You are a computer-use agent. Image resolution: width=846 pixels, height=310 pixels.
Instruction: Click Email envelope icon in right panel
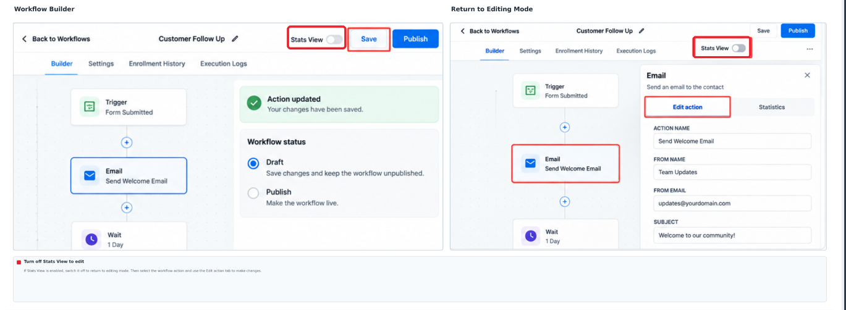click(x=530, y=164)
